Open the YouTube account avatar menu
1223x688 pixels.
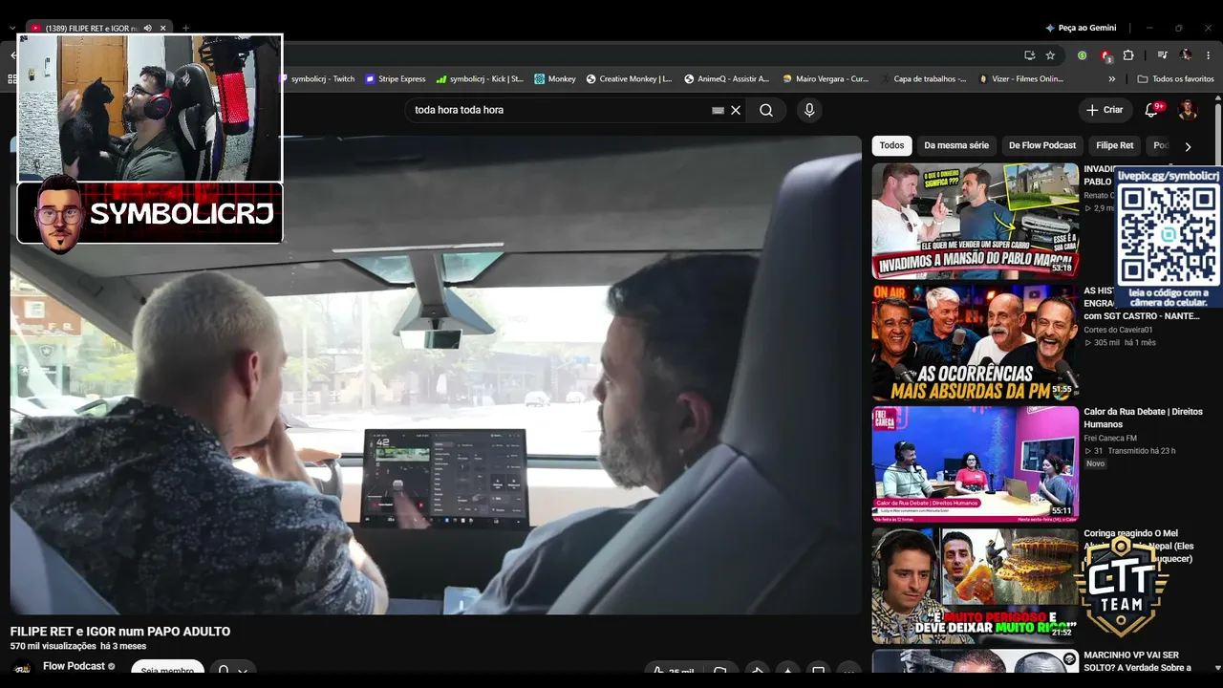click(1188, 110)
